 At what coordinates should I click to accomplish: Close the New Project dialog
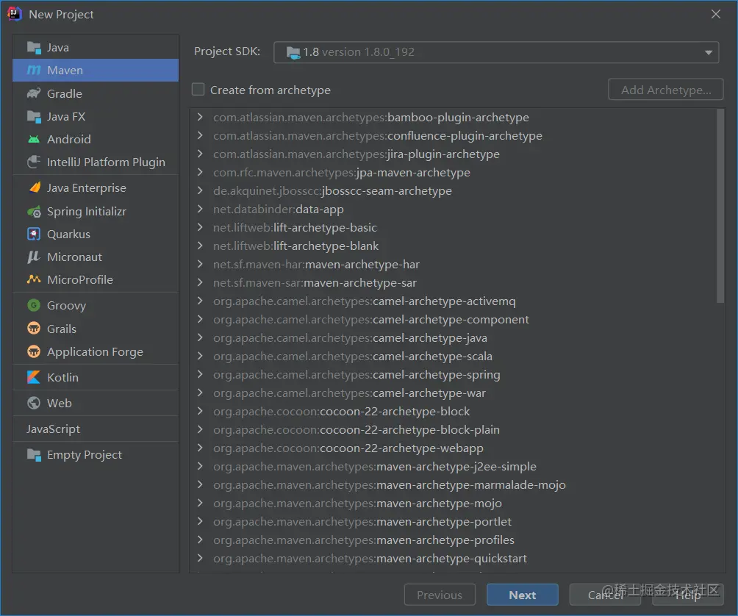coord(716,14)
